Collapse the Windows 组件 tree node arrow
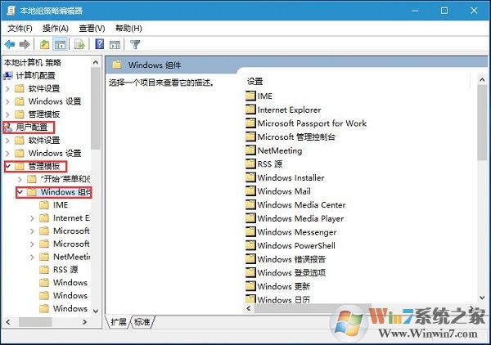The height and width of the screenshot is (345, 491). click(20, 192)
